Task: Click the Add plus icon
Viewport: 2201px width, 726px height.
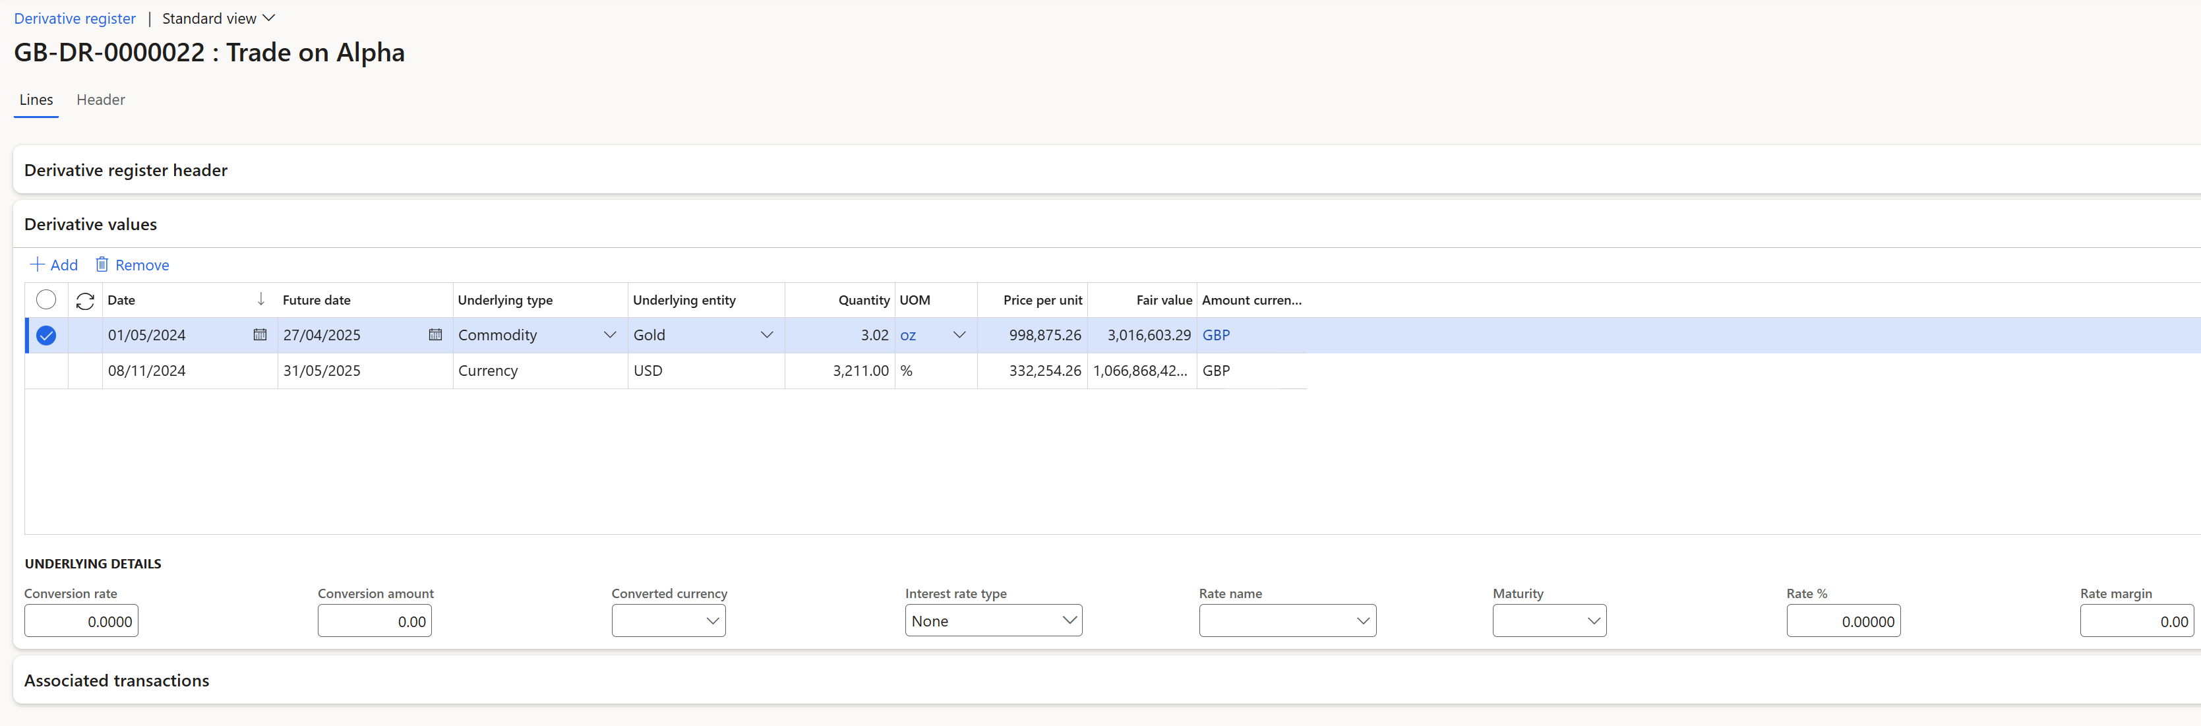Action: click(x=37, y=265)
